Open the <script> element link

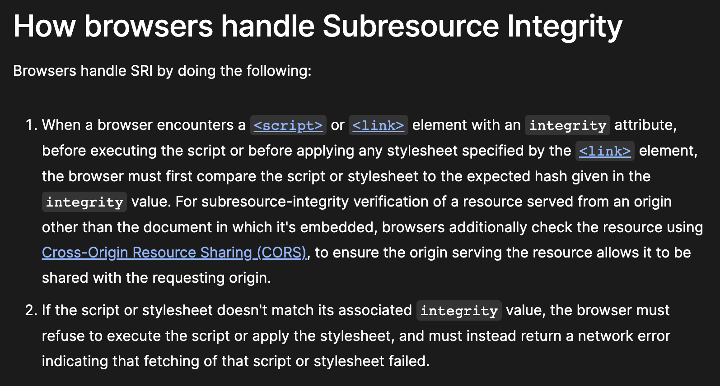(x=288, y=125)
